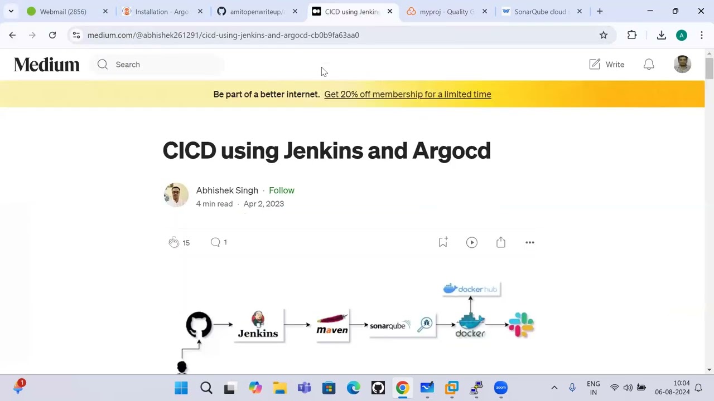714x401 pixels.
Task: Show hidden system tray icons
Action: (554, 388)
